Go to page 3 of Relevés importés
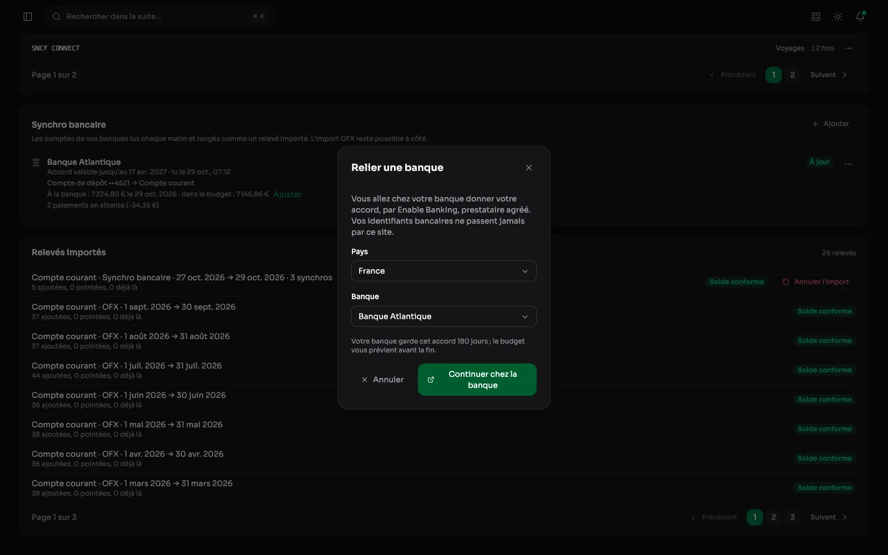The height and width of the screenshot is (555, 888). 793,517
